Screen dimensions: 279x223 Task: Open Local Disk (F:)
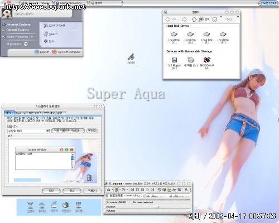(x=223, y=38)
